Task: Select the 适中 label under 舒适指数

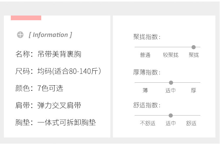Action: pos(170,123)
